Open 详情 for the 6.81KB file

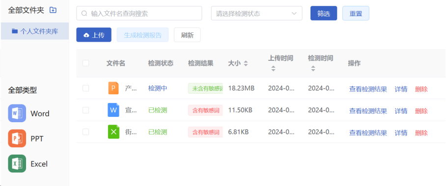coord(401,133)
